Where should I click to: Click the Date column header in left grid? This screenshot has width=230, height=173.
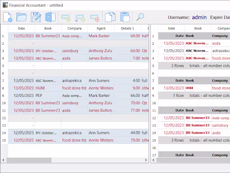[x=22, y=28]
